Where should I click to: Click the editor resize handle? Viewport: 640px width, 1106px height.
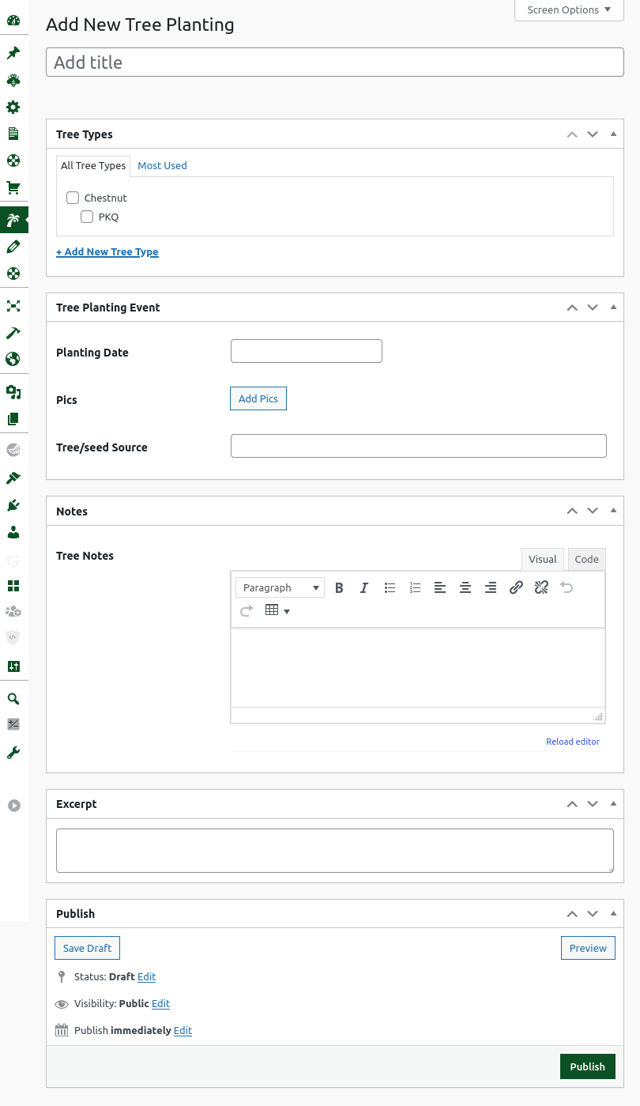(599, 717)
